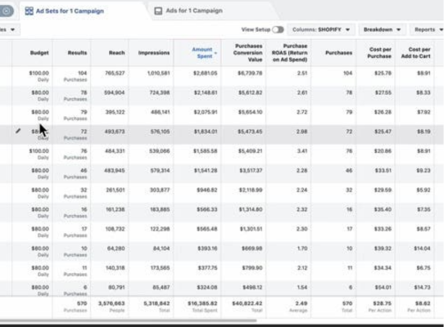Viewport: 444px width, 327px height.
Task: Click the ROAS value 2.61
Action: 302,92
